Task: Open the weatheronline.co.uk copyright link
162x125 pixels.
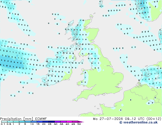Action: (138, 122)
